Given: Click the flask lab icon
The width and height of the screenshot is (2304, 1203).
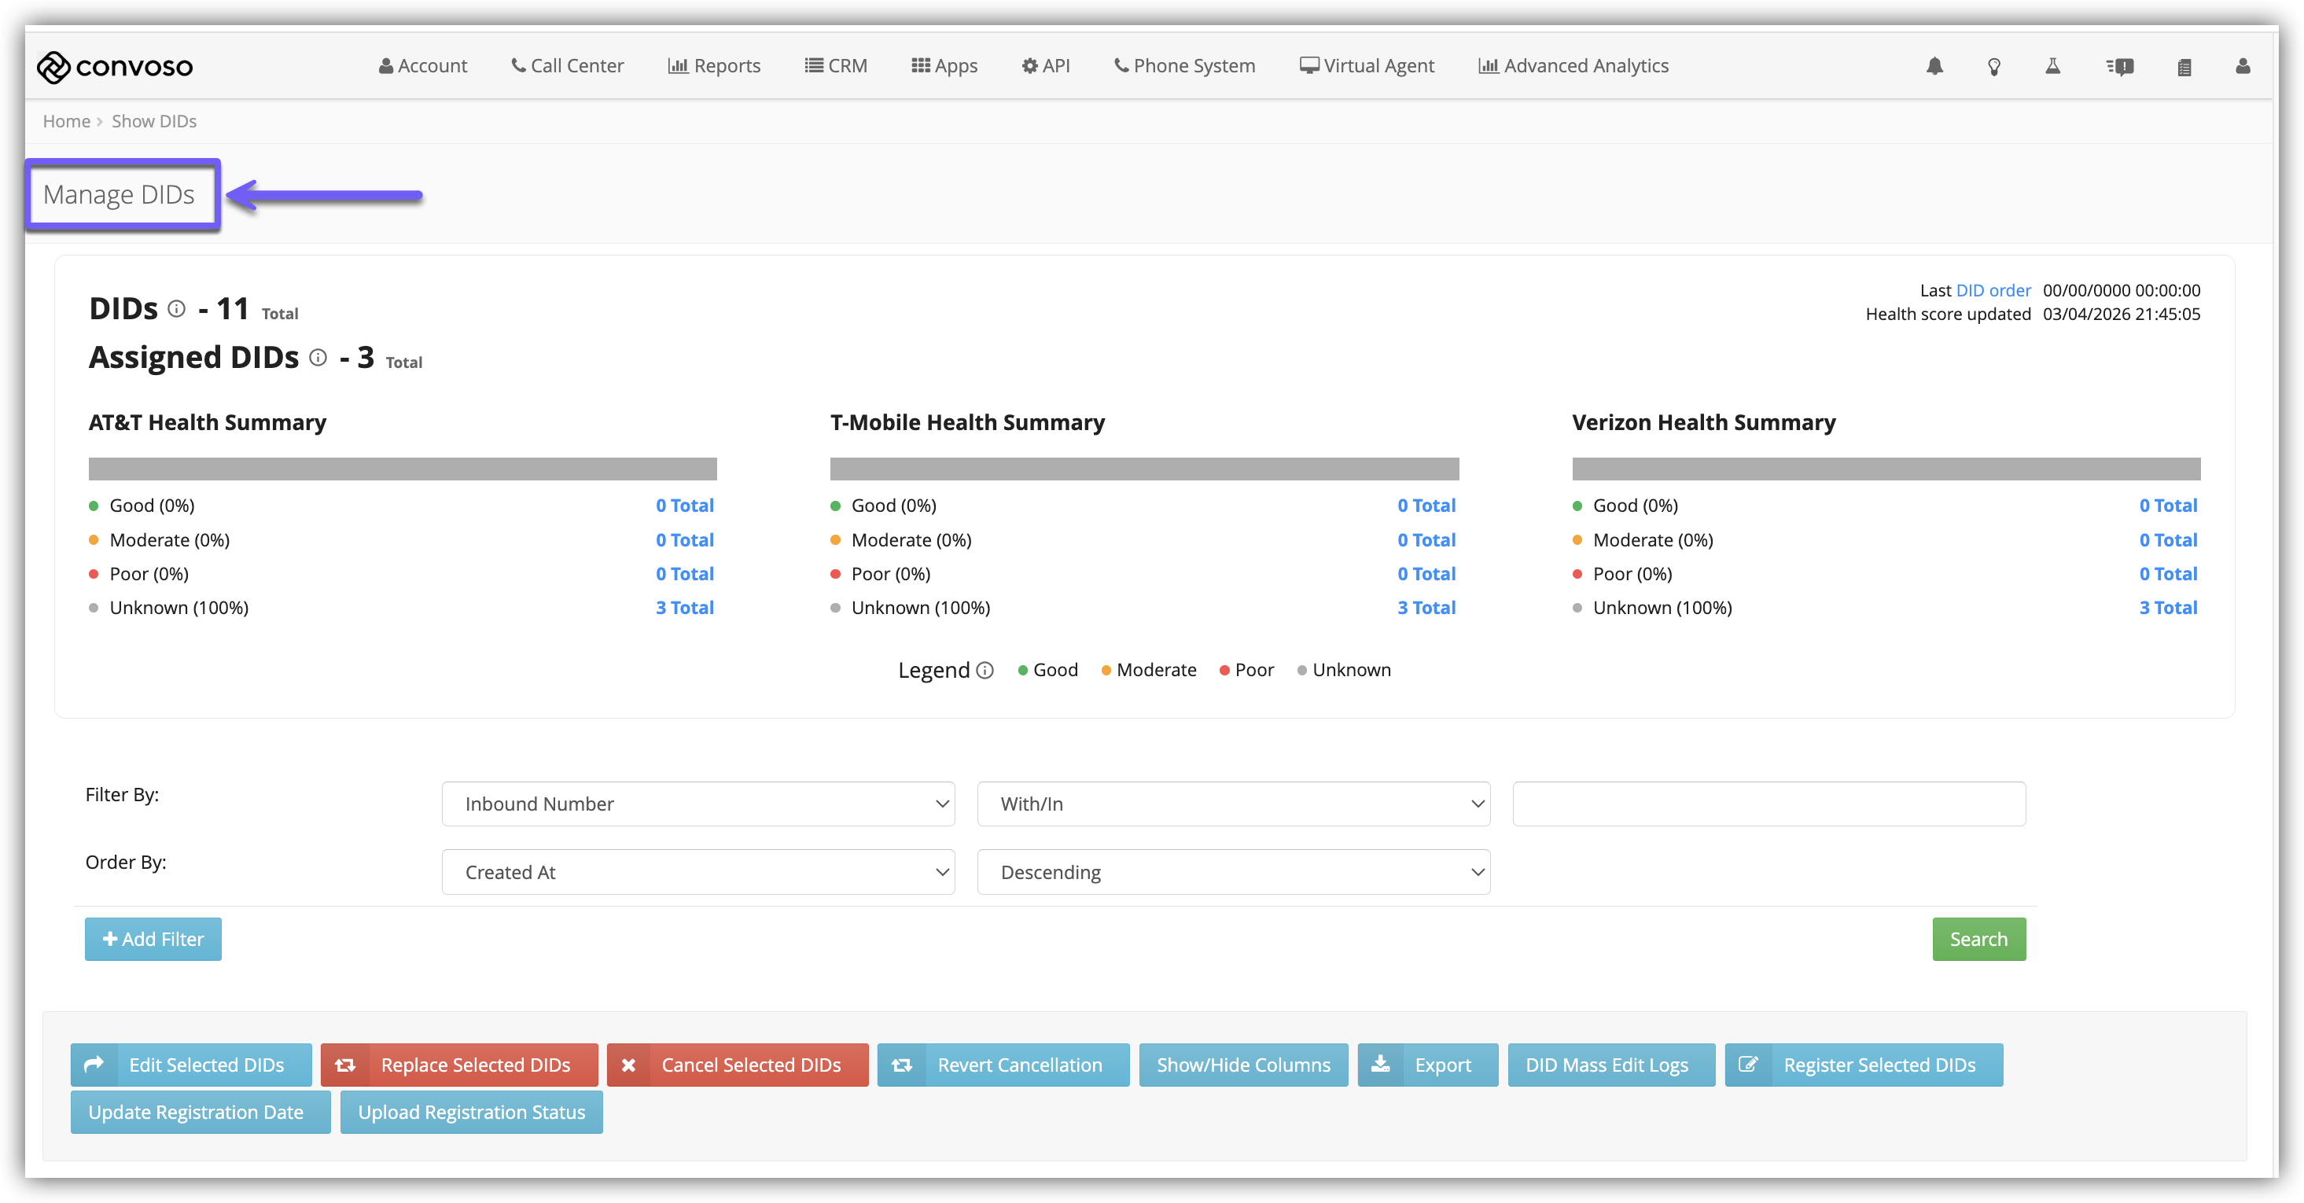Looking at the screenshot, I should tap(2052, 66).
